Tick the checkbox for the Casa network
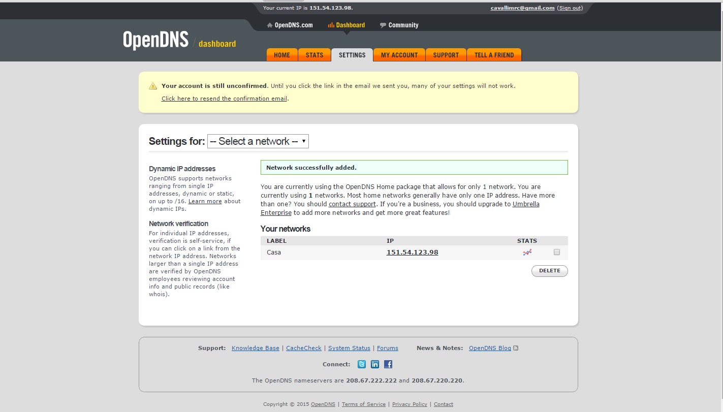The width and height of the screenshot is (723, 412). tap(557, 252)
